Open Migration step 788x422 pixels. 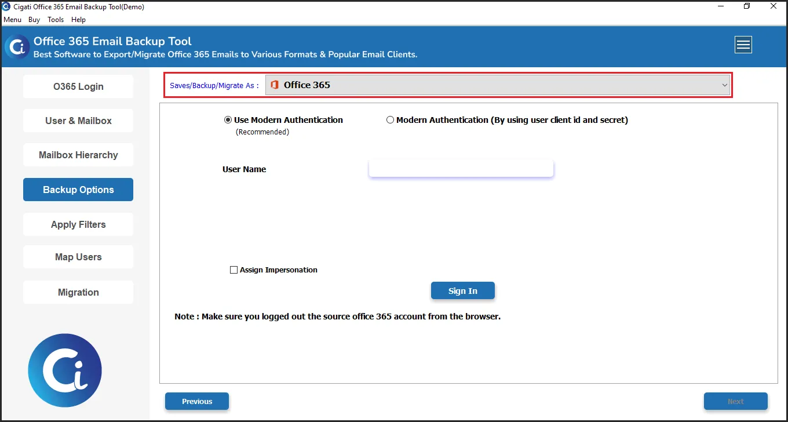[x=78, y=292]
